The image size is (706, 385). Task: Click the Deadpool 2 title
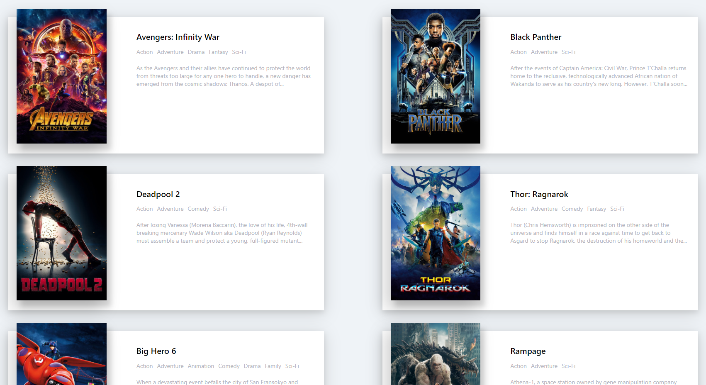(158, 194)
